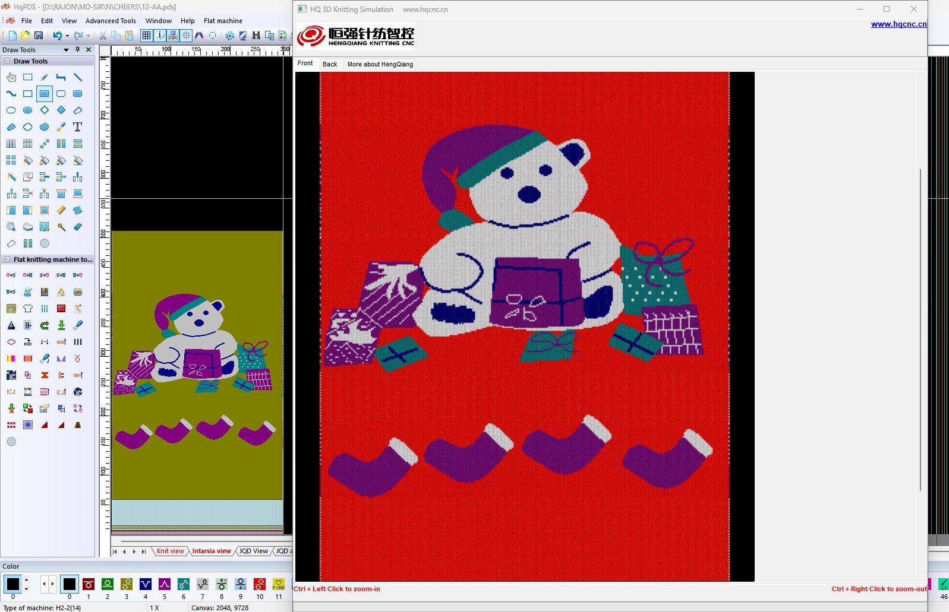This screenshot has width=949, height=612.
Task: Click the magnifier zoom tool
Action: [x=11, y=227]
